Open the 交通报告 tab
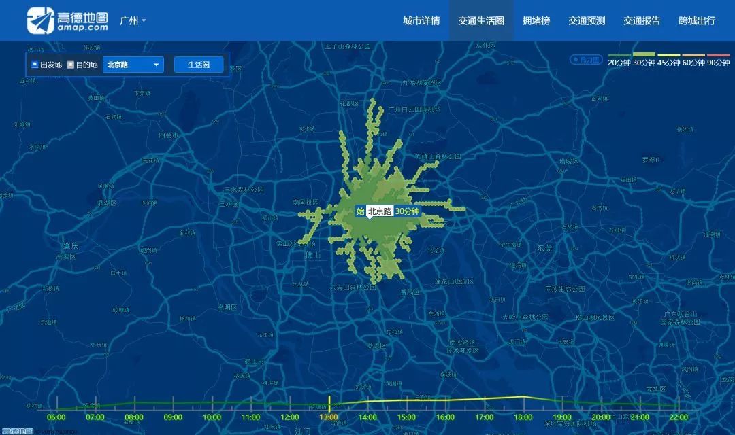The width and height of the screenshot is (735, 435). (642, 20)
